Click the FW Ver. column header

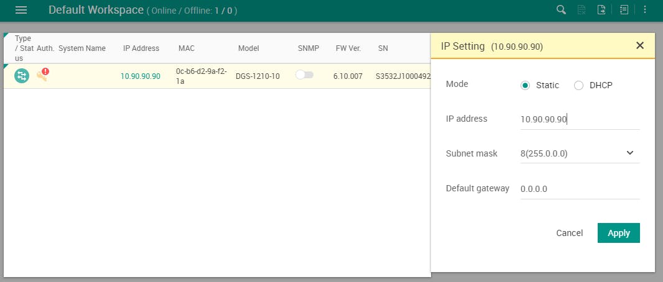click(x=348, y=48)
